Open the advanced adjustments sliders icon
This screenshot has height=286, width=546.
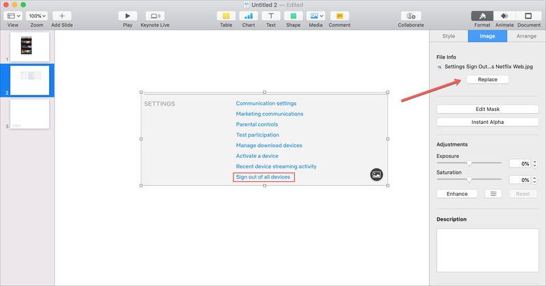(493, 194)
